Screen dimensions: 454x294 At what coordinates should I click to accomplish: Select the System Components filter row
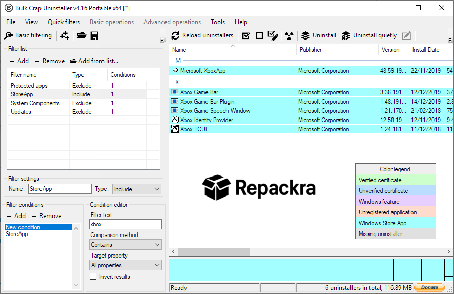(x=77, y=103)
